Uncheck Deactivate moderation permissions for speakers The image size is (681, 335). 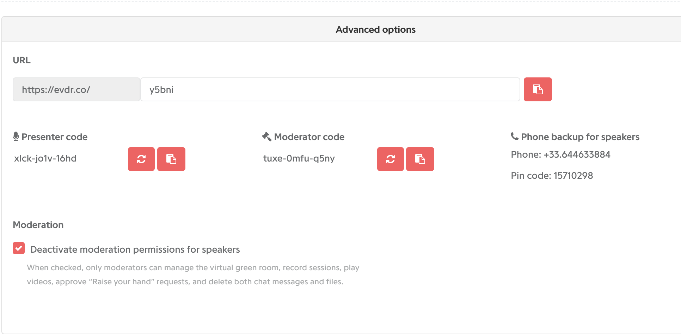click(19, 248)
